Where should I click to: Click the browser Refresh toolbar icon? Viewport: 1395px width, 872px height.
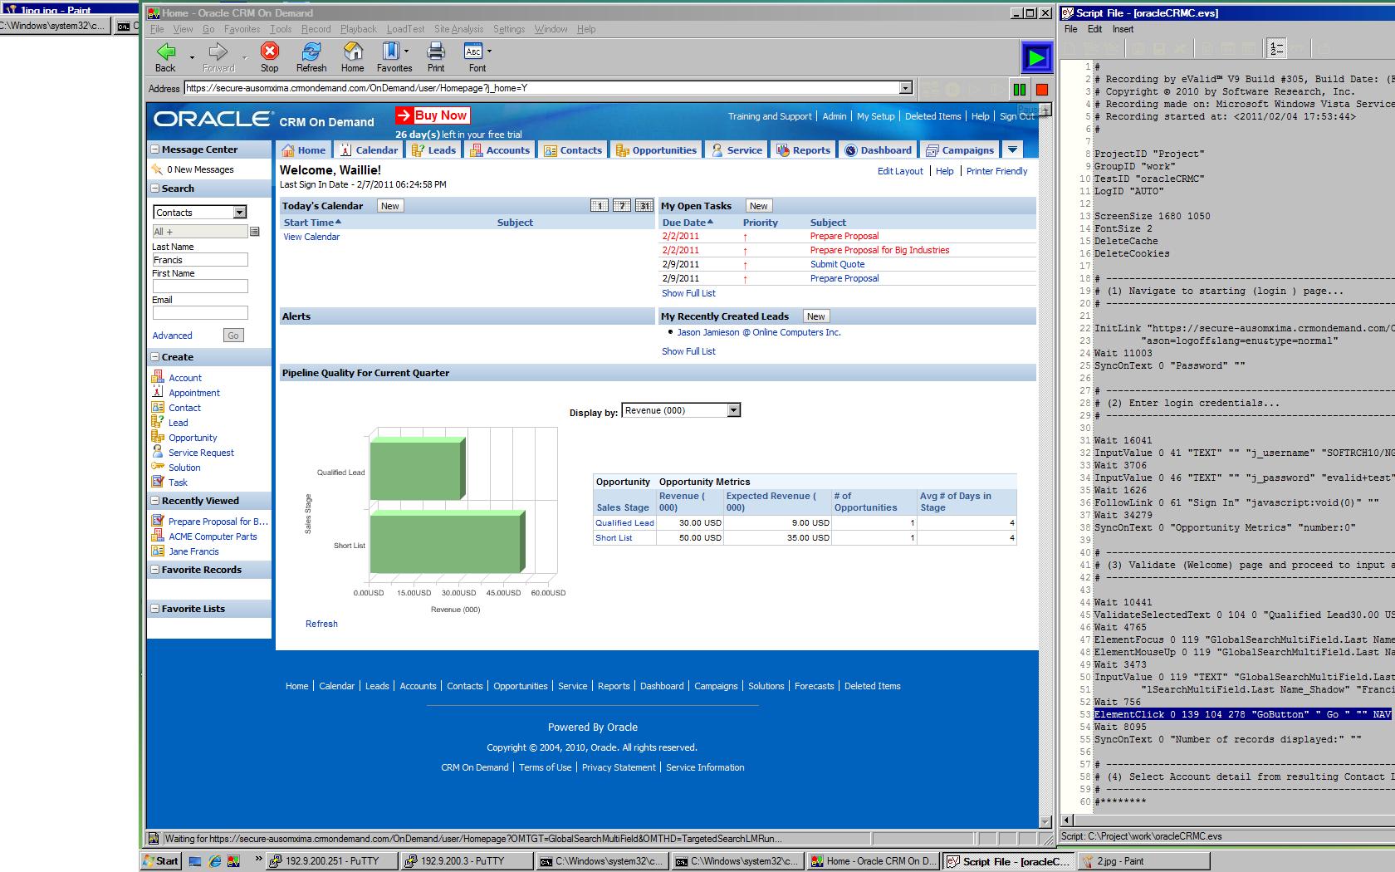[x=311, y=51]
